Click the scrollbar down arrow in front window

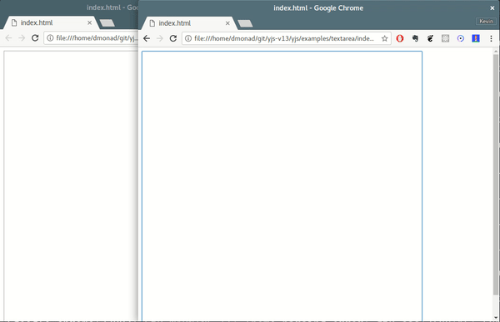click(x=496, y=318)
